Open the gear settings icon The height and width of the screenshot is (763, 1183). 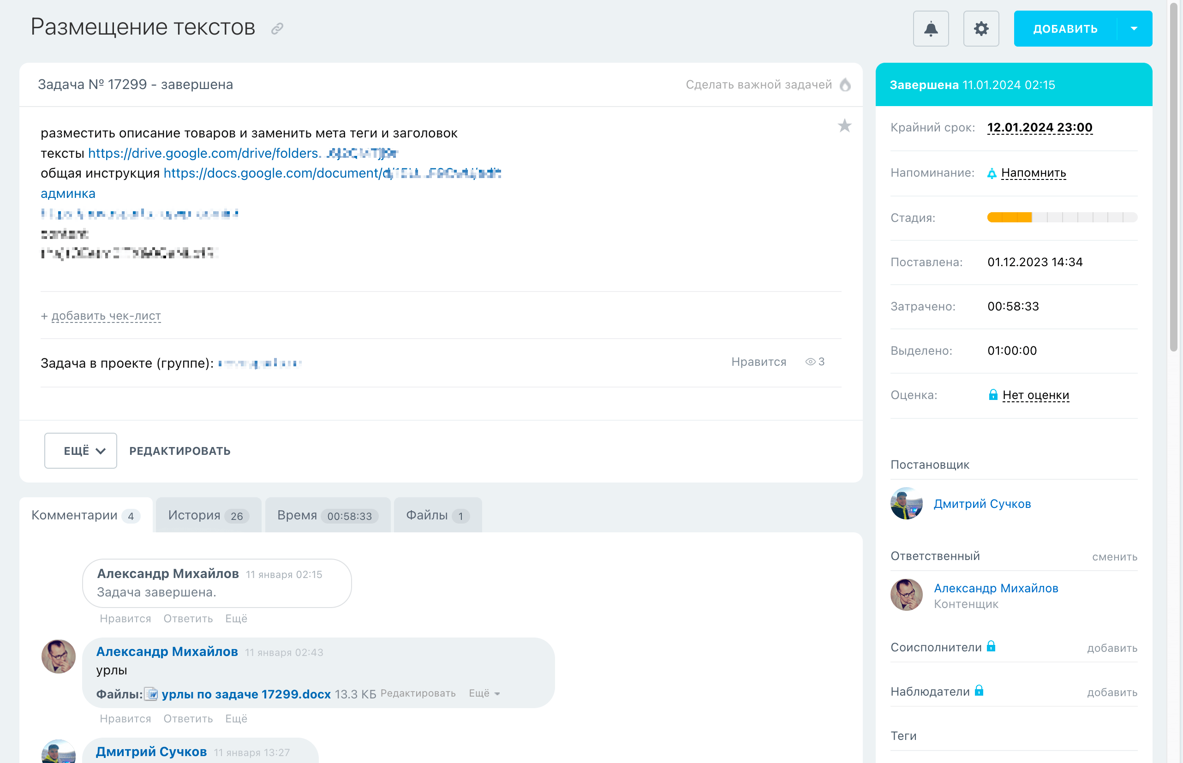980,29
